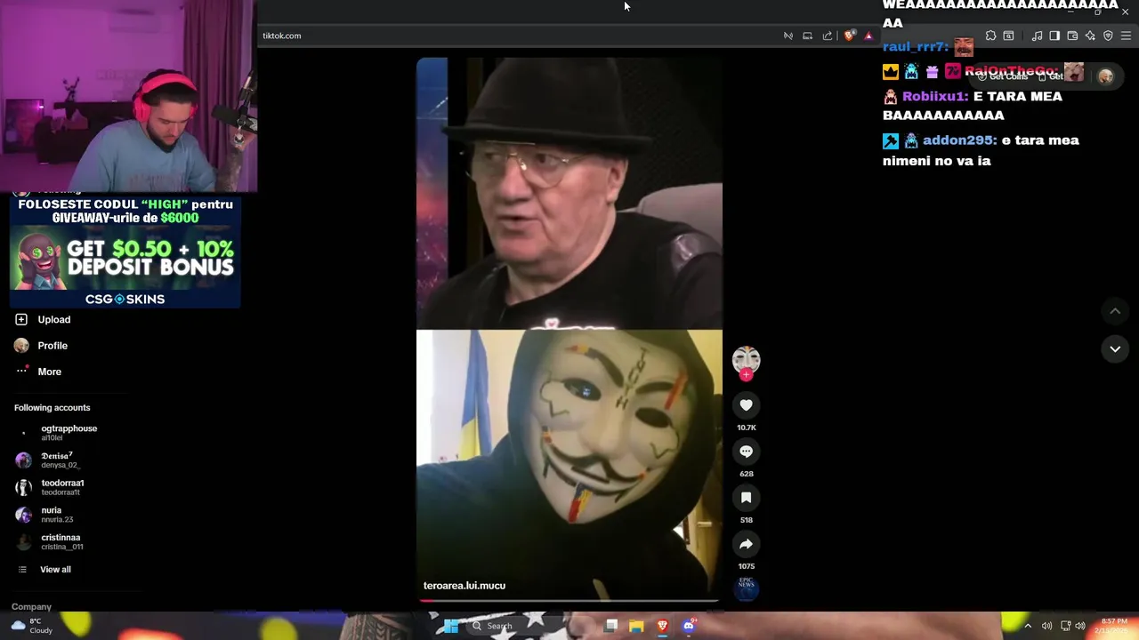The height and width of the screenshot is (640, 1139).
Task: Open the Brave VPN shield icon
Action: pyautogui.click(x=1108, y=36)
